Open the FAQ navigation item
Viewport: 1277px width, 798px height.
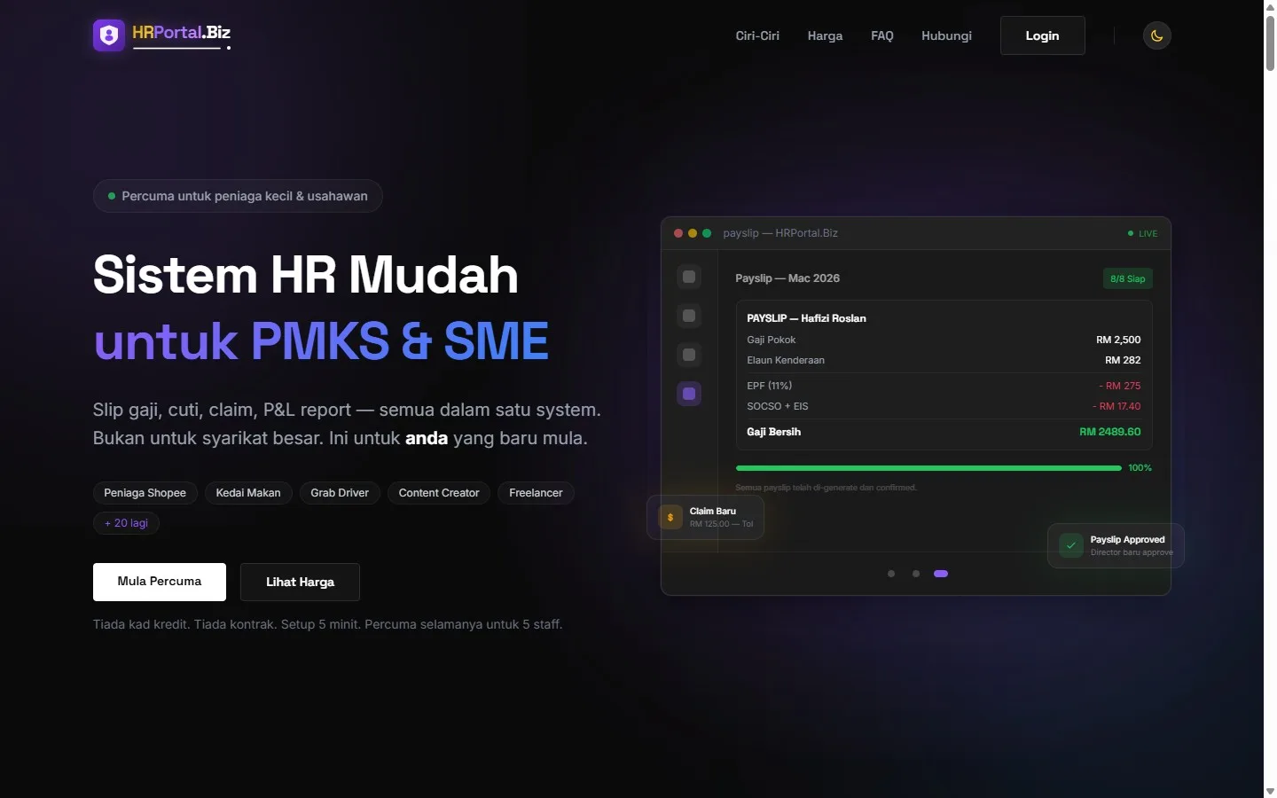(x=881, y=35)
